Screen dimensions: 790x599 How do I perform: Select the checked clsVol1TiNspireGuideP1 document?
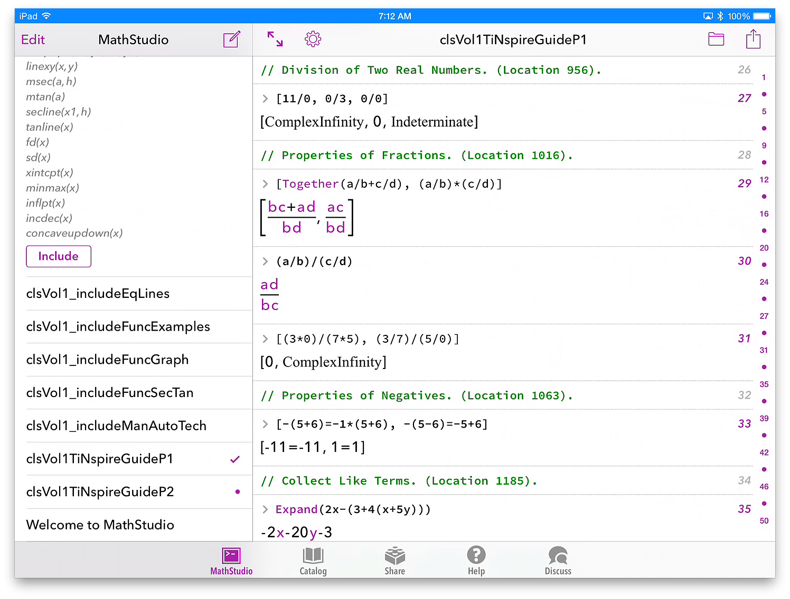[100, 459]
